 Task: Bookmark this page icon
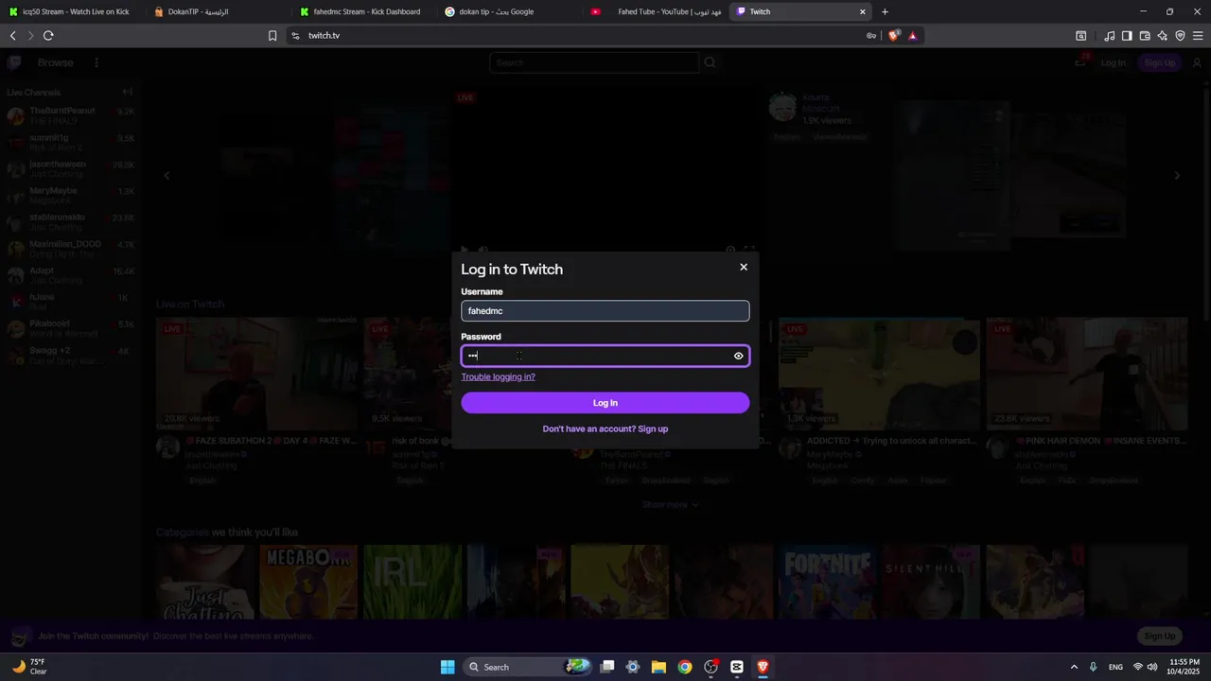272,36
